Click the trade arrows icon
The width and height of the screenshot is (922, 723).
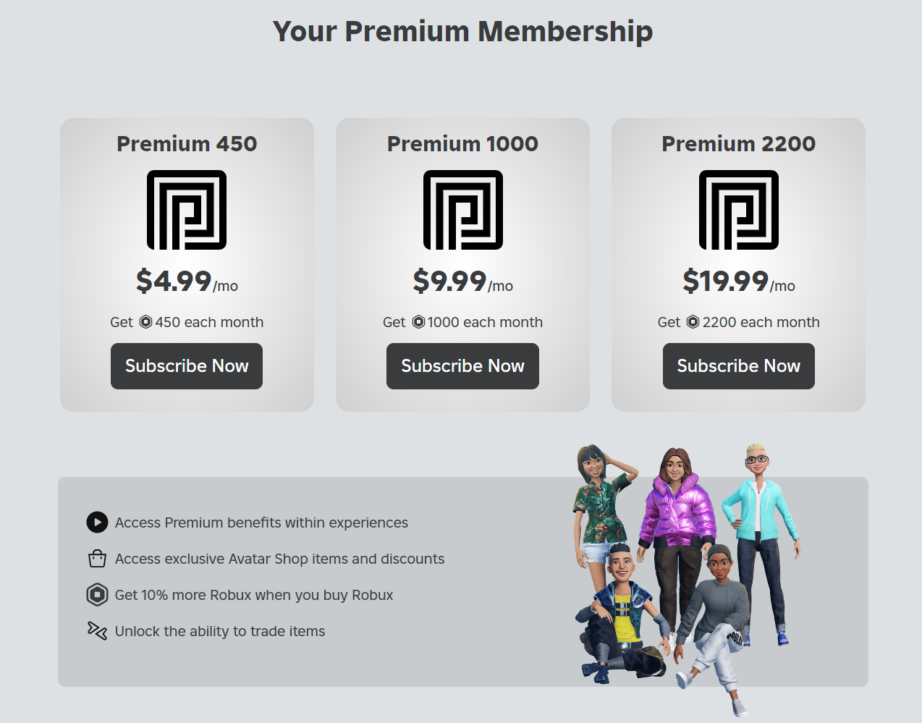pyautogui.click(x=97, y=630)
